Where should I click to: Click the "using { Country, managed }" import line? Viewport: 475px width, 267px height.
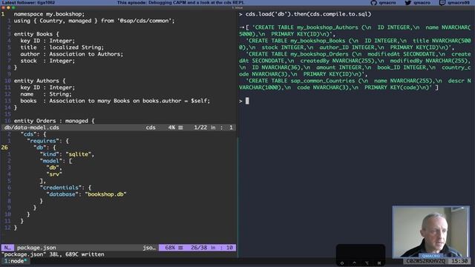[x=94, y=21]
